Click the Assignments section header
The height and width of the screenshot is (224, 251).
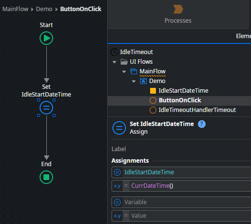[x=130, y=161]
